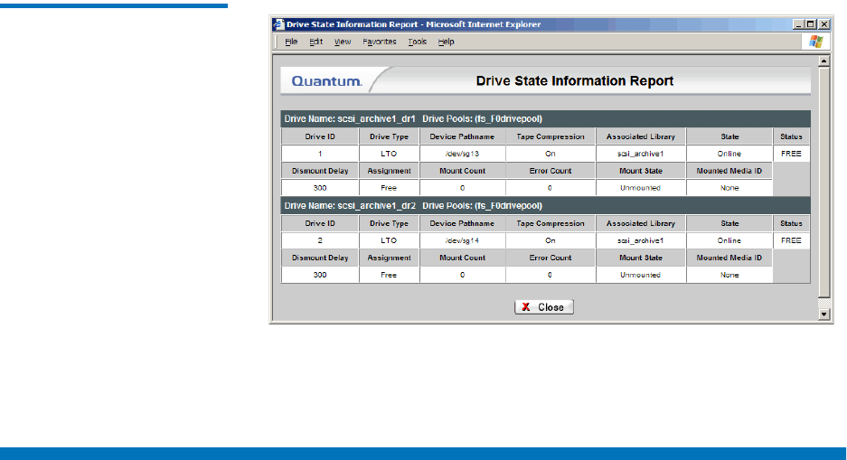Click the scrollbar up arrow

coord(823,61)
